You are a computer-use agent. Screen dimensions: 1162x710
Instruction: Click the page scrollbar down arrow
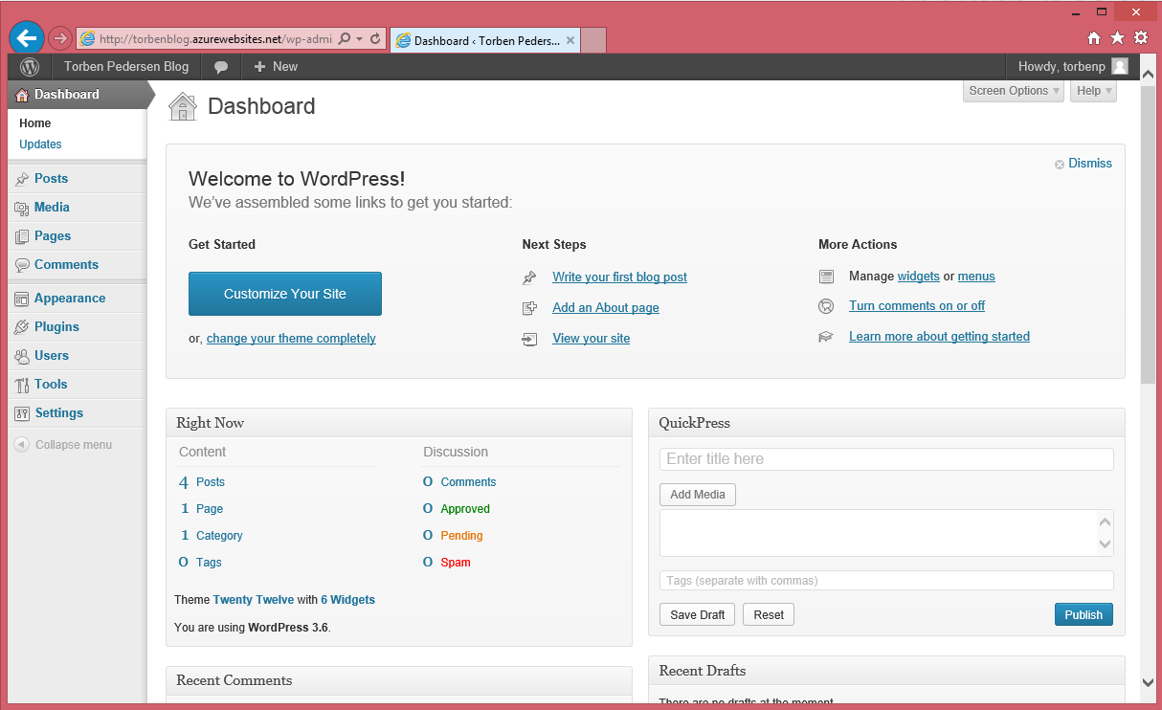(x=1148, y=682)
